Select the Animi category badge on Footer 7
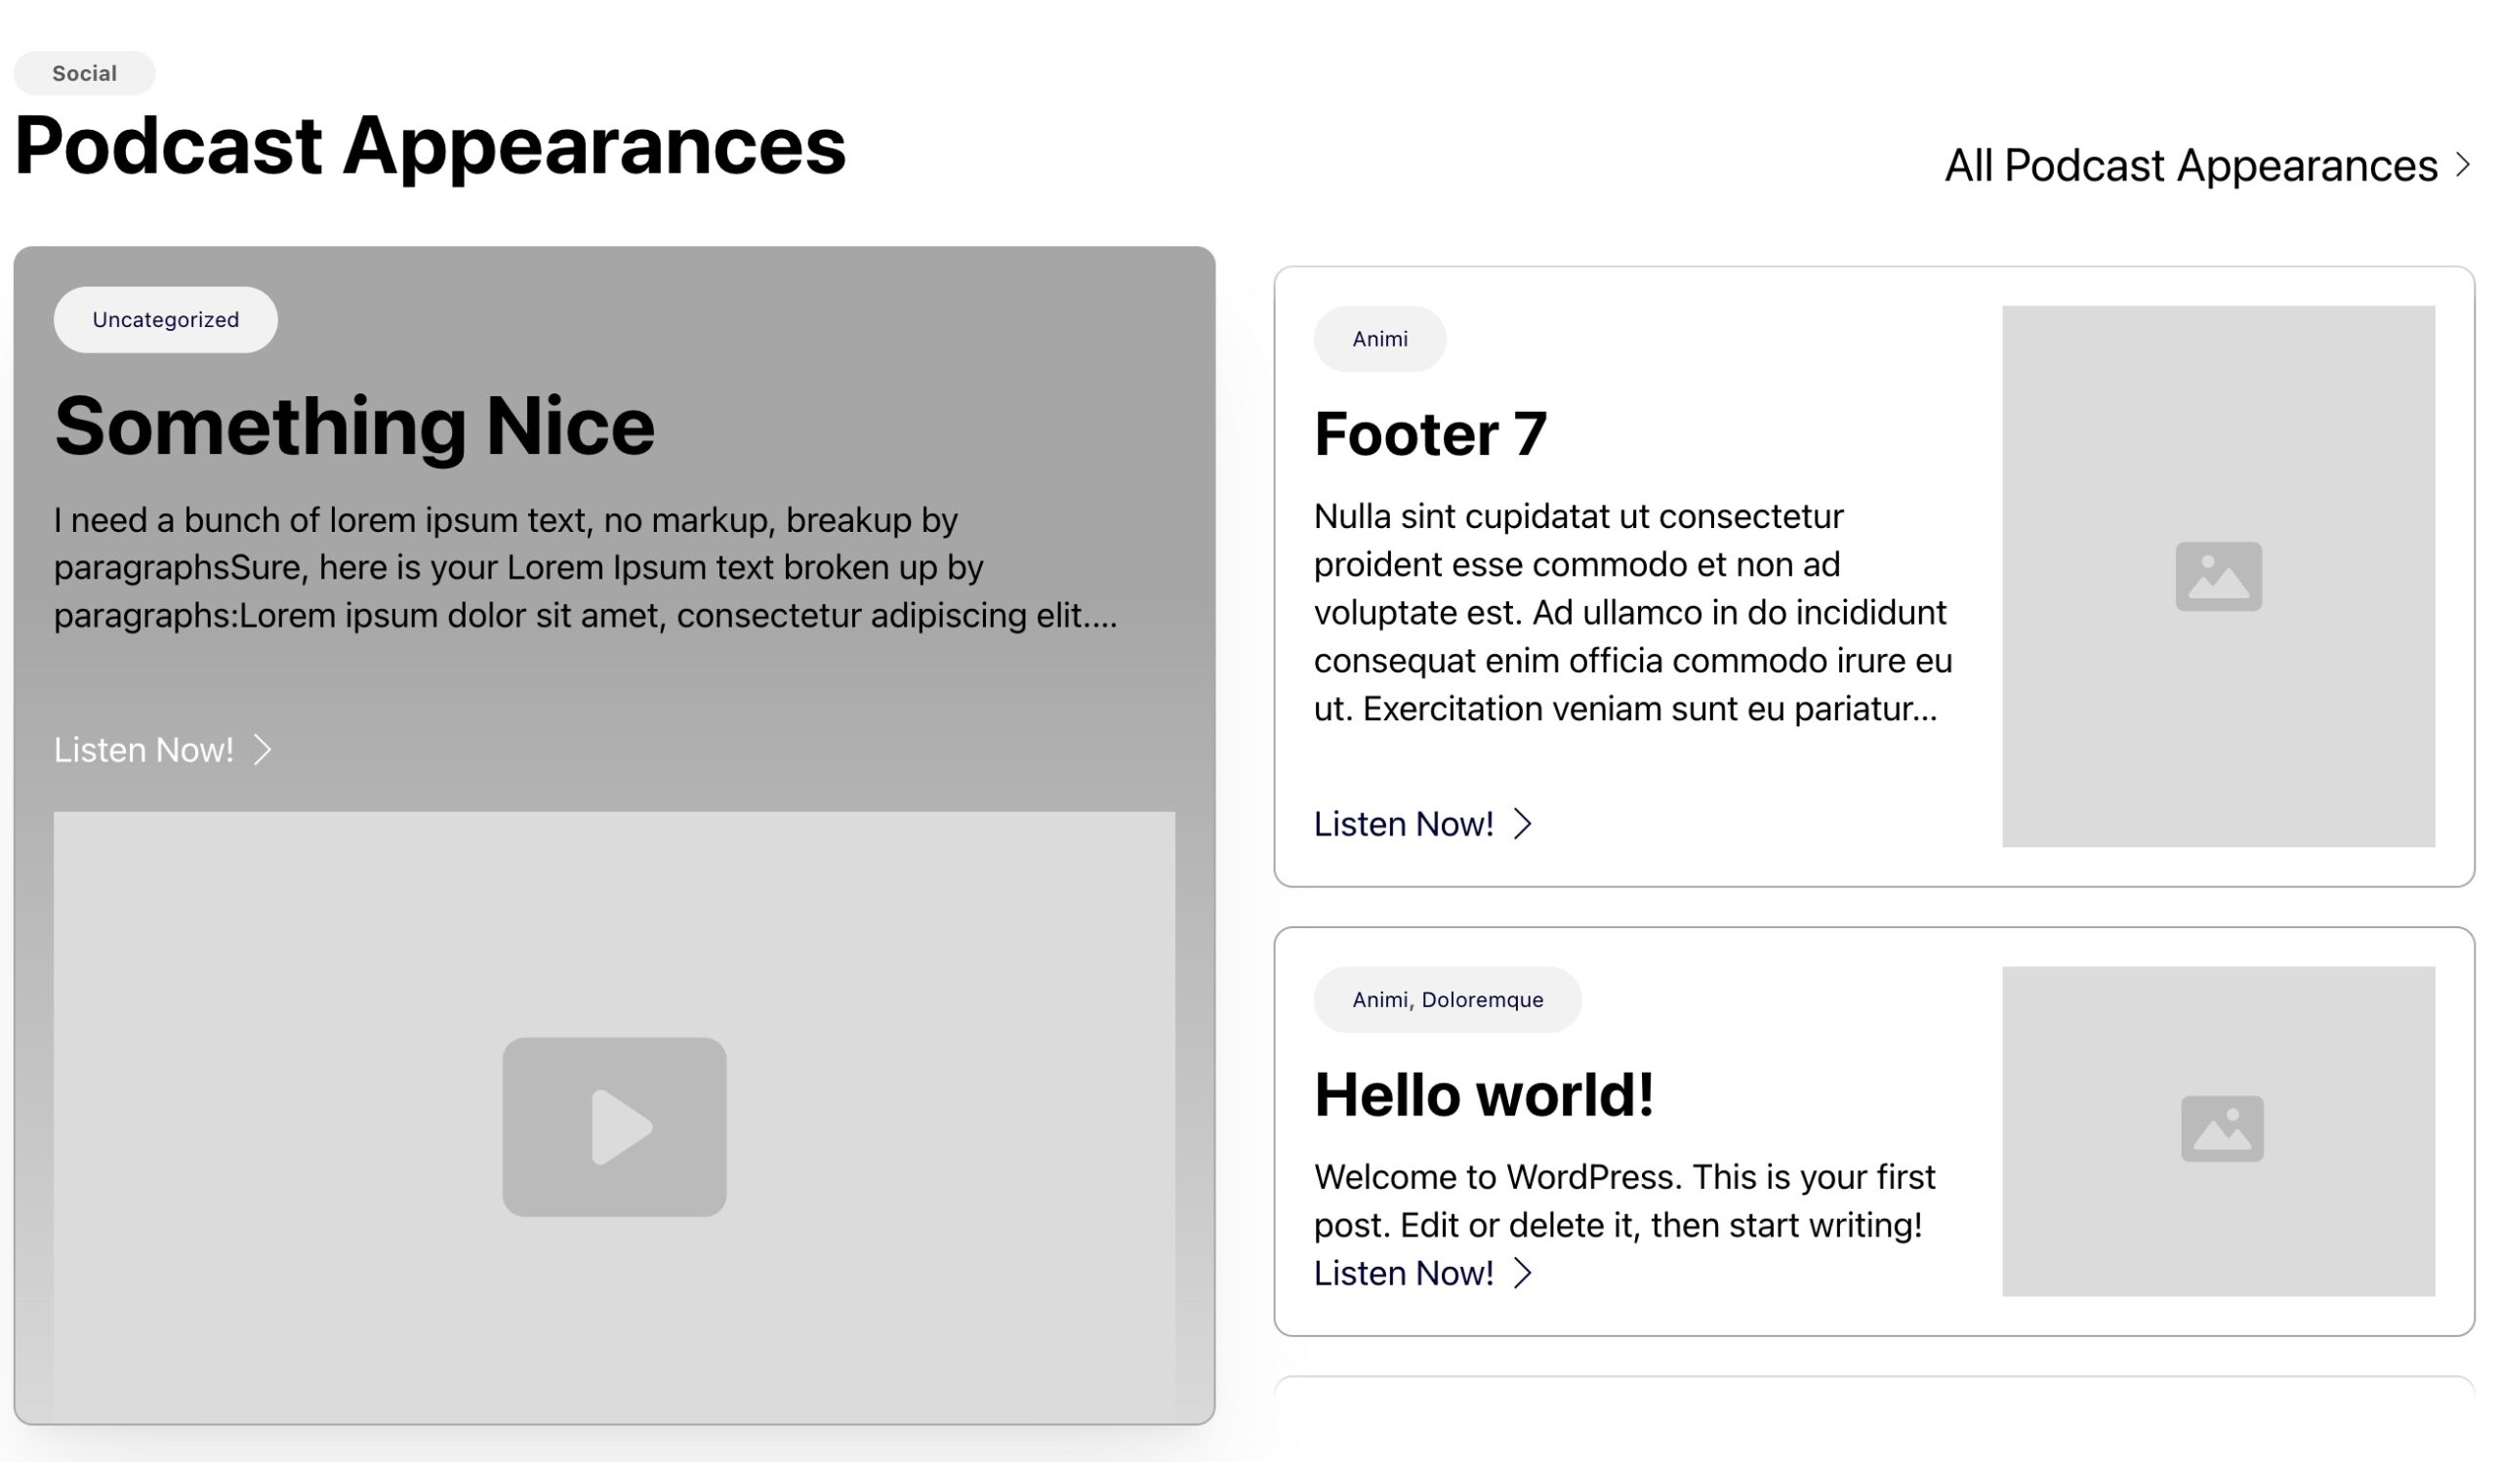Viewport: 2499px width, 1462px height. click(1379, 339)
